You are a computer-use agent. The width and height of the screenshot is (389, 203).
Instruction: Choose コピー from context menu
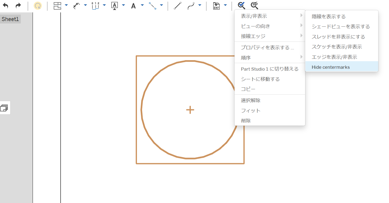pos(270,89)
